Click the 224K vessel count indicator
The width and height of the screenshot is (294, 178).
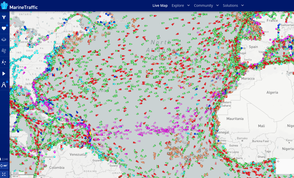pos(4,159)
